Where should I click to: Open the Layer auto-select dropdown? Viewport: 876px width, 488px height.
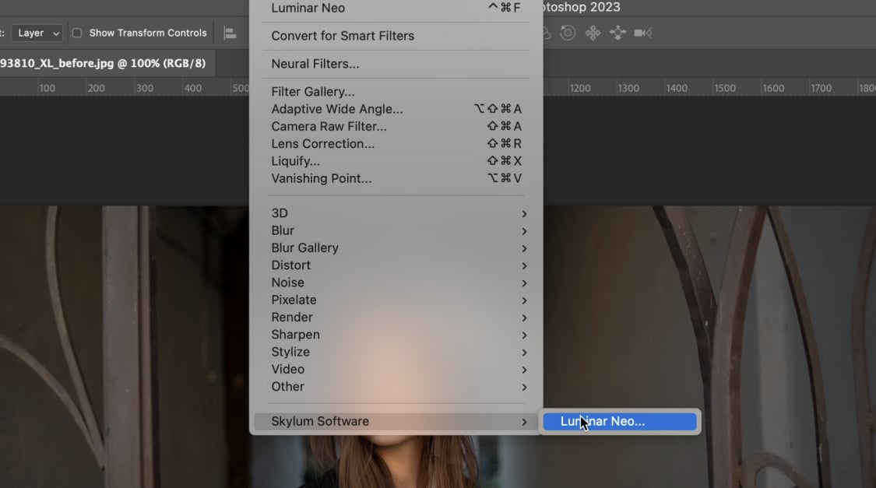point(37,33)
